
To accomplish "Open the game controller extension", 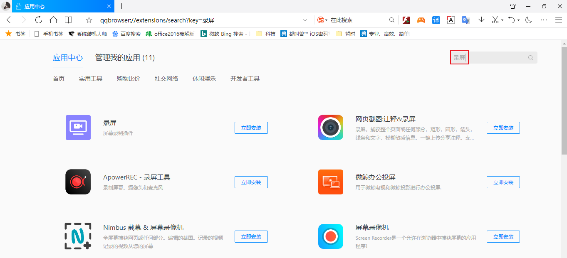I will click(x=421, y=20).
